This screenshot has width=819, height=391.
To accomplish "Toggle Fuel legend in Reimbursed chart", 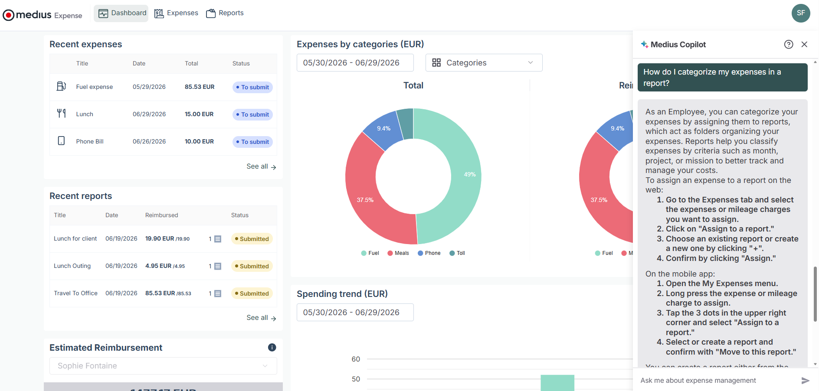I will [x=604, y=253].
